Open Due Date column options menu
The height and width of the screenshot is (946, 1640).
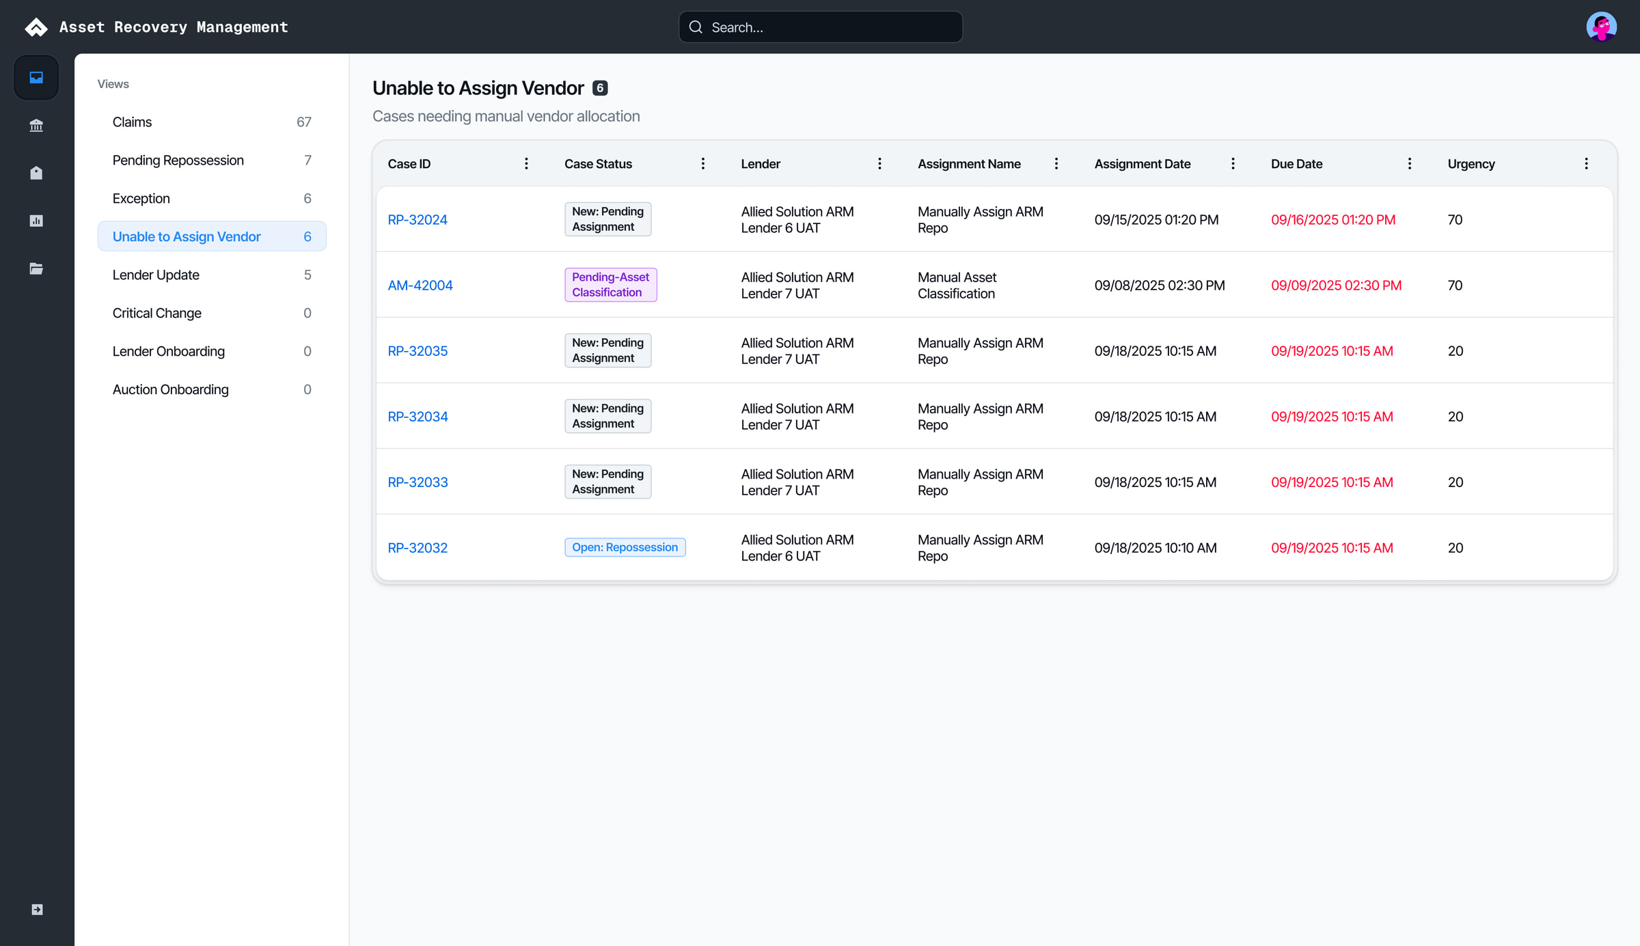(1409, 163)
